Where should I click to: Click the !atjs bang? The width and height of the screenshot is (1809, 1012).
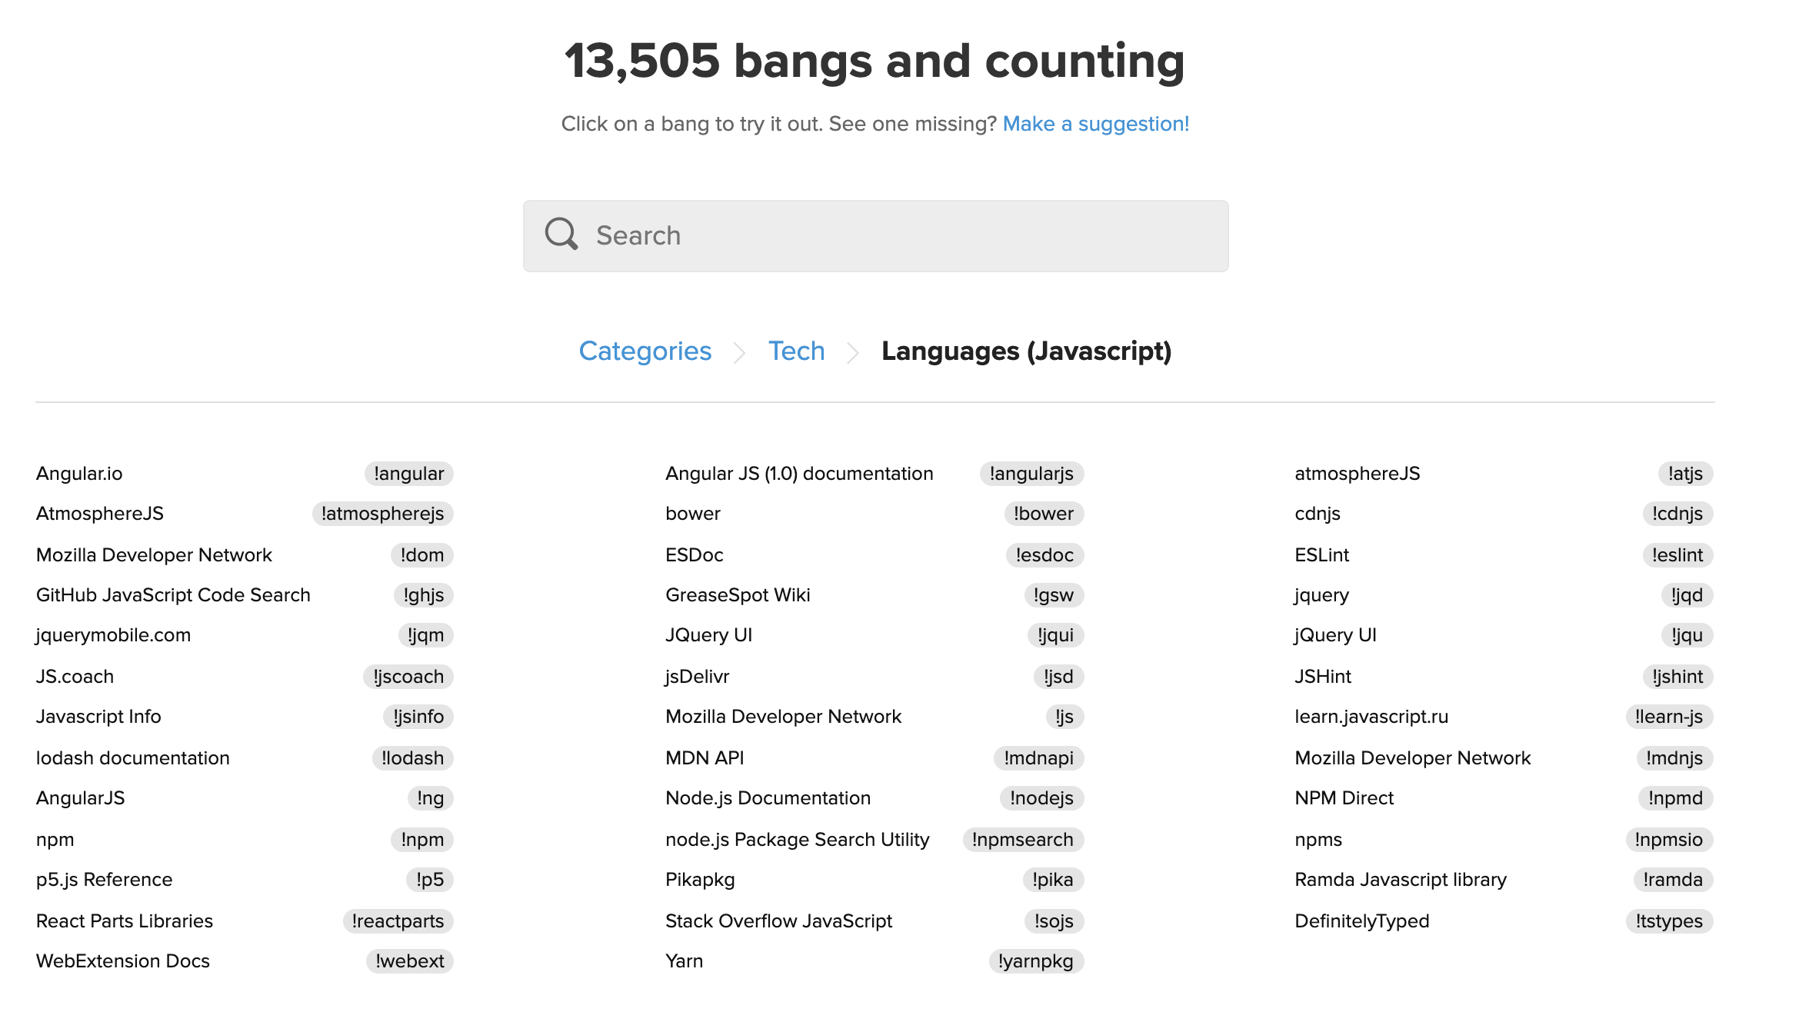click(1685, 474)
